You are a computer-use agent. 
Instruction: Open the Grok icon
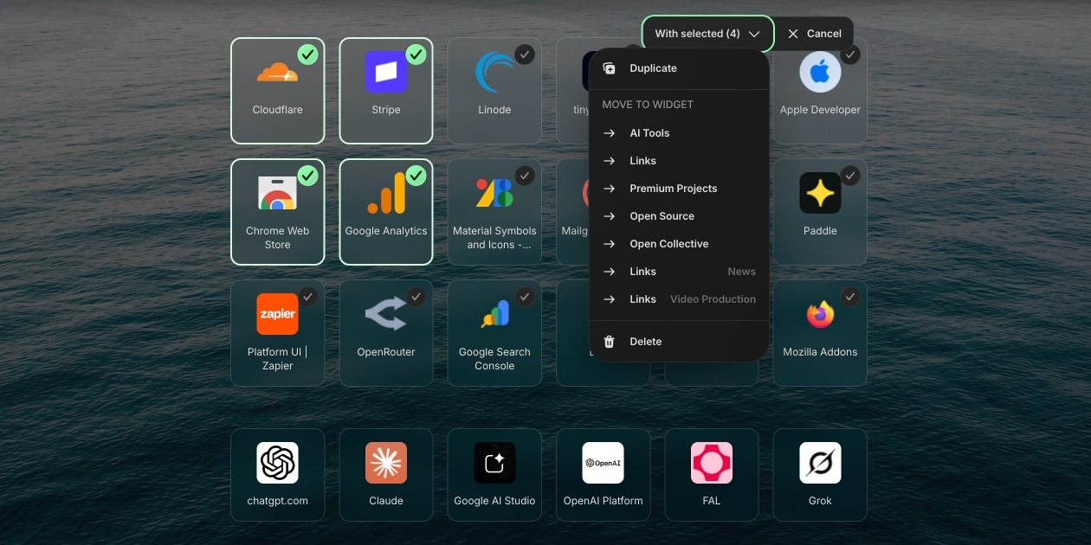(820, 463)
